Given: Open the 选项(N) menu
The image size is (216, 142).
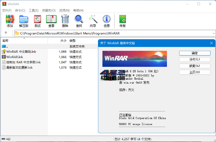Looking at the screenshot, I should point(64,10).
